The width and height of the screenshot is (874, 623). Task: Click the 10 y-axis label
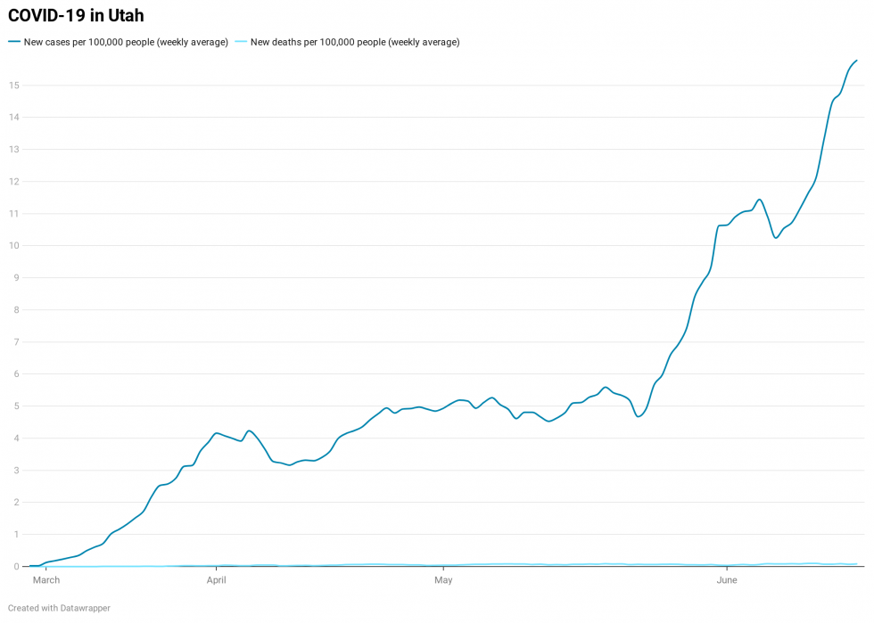point(14,246)
